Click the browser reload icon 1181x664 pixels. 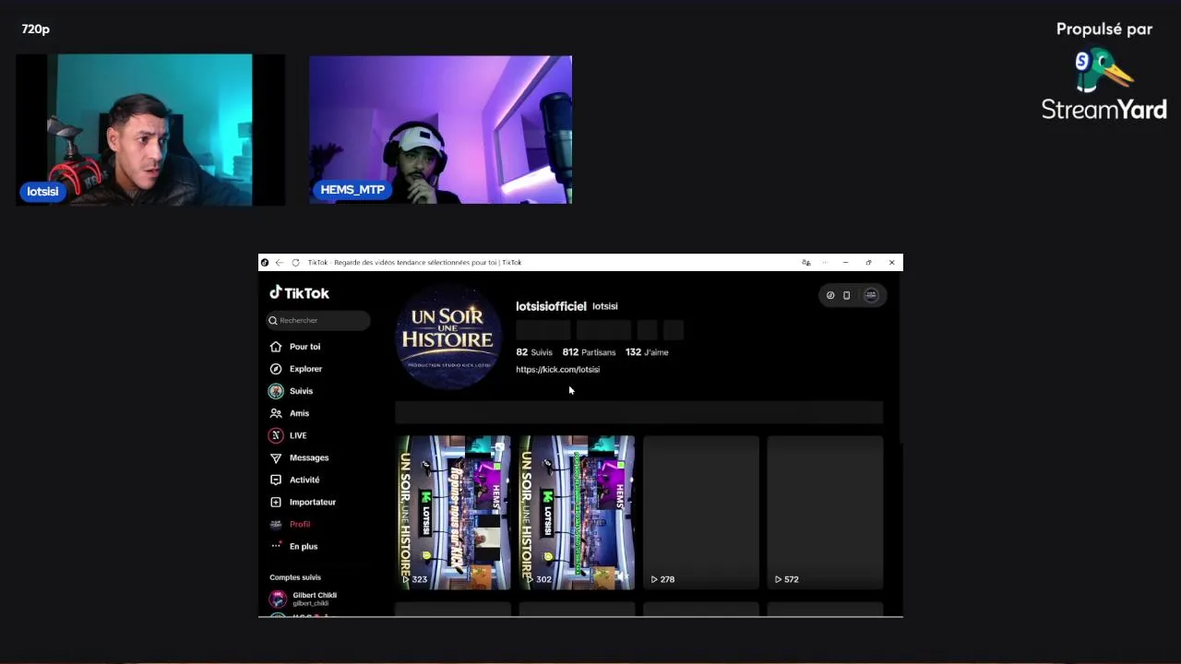tap(295, 263)
